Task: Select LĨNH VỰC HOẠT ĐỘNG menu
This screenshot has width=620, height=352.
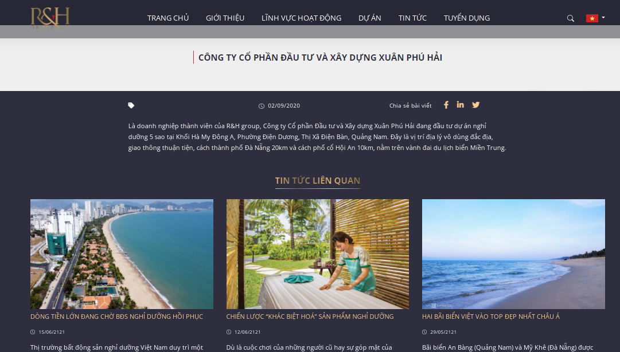Action: 301,18
